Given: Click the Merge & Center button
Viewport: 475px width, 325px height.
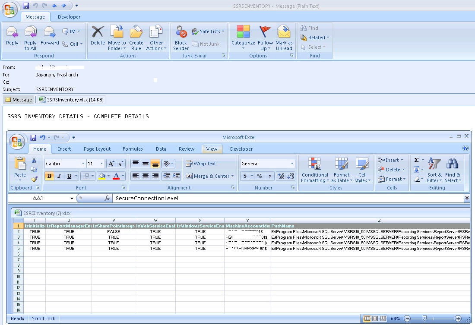Looking at the screenshot, I should pyautogui.click(x=210, y=176).
